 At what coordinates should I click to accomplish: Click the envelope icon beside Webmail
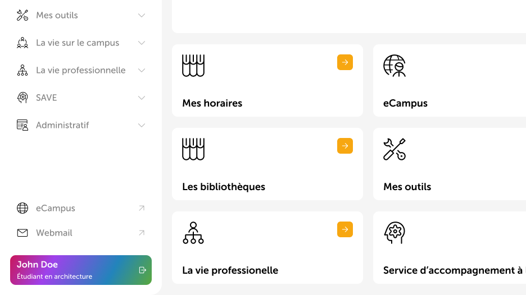(22, 233)
